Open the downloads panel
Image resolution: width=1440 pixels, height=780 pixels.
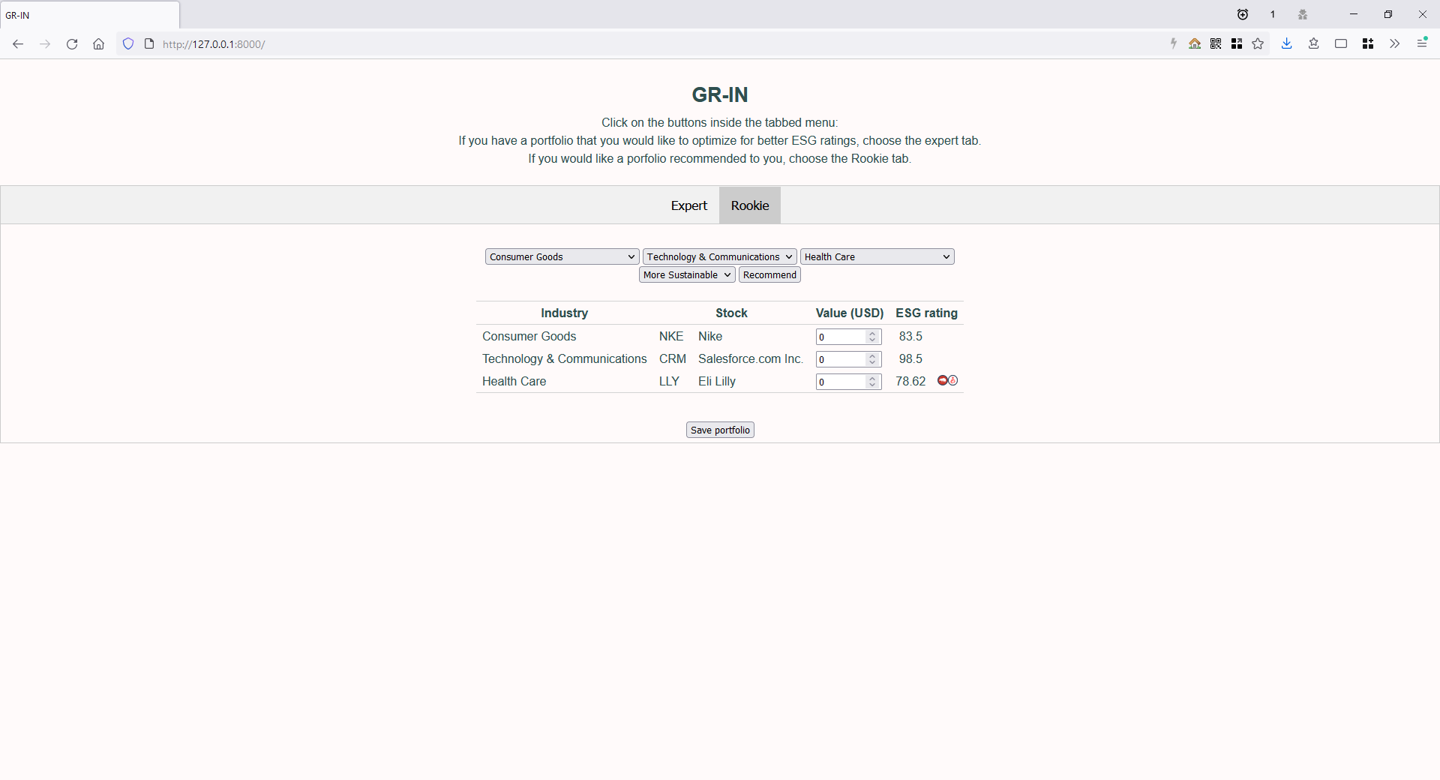[x=1287, y=44]
